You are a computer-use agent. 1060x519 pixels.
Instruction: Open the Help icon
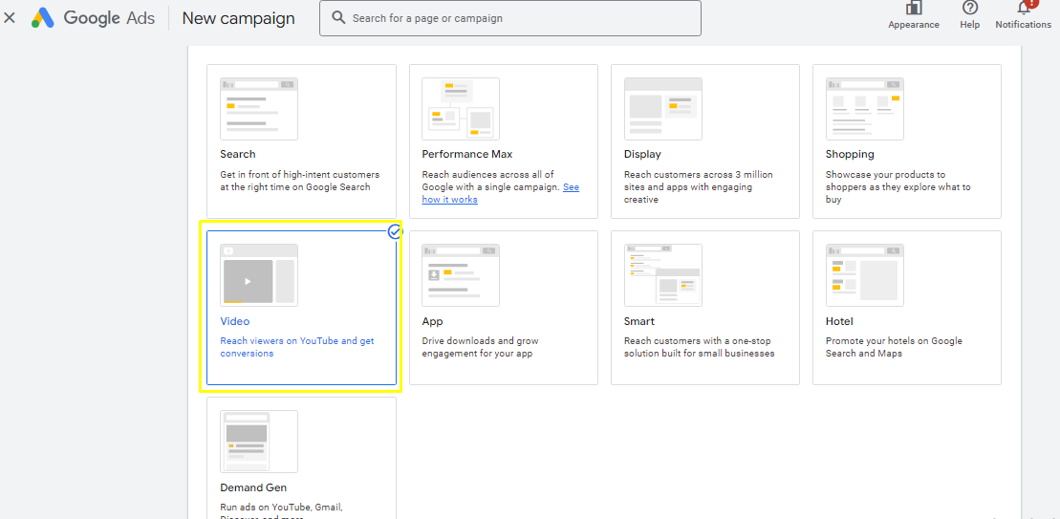click(x=969, y=8)
